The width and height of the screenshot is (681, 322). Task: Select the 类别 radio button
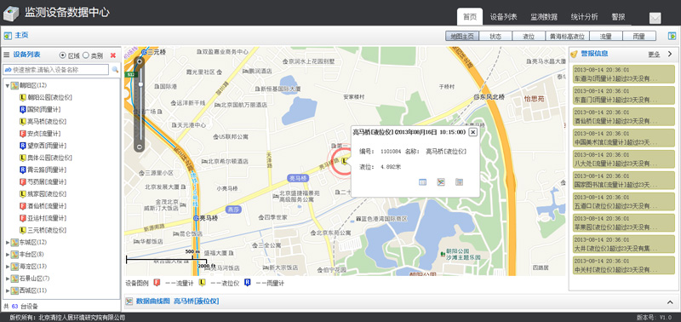tap(86, 55)
